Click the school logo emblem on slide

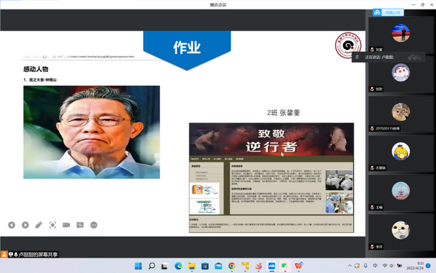pos(348,45)
